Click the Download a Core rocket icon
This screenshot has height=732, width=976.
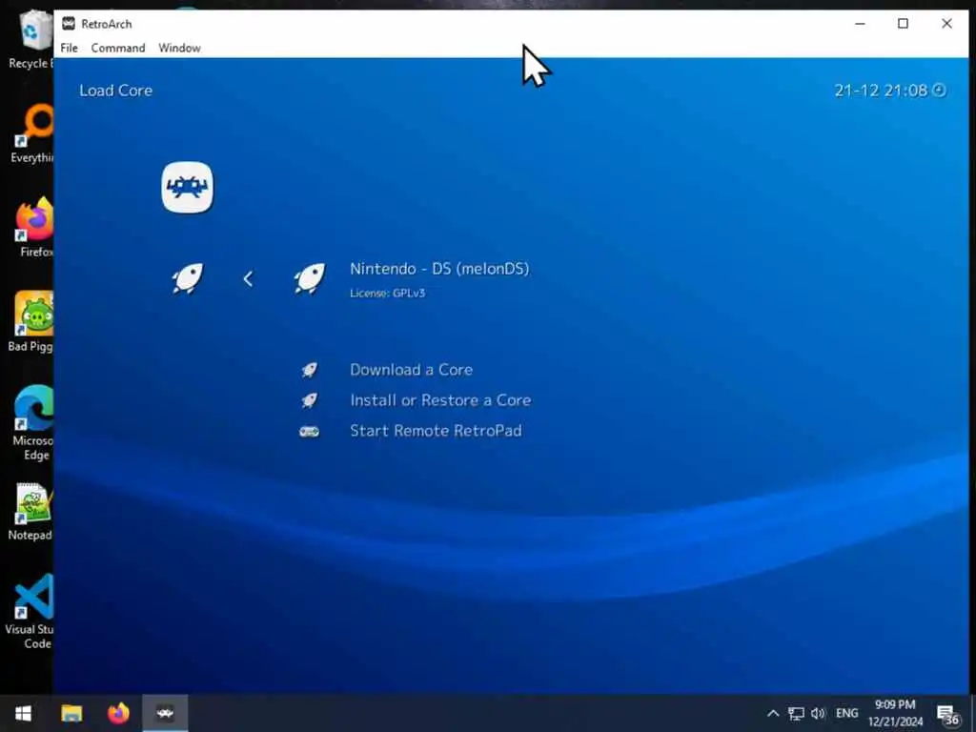coord(310,370)
